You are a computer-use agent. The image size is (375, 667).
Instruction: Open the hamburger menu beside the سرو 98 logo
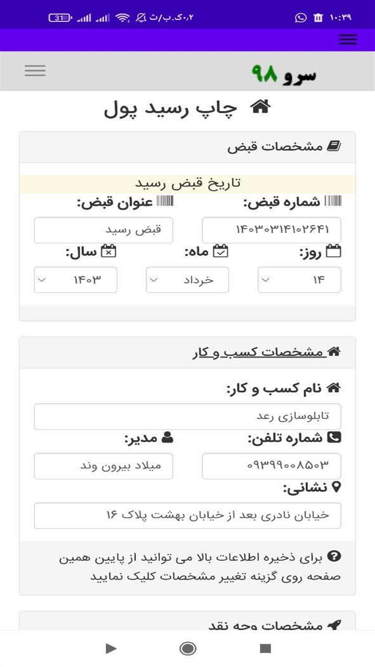(34, 70)
